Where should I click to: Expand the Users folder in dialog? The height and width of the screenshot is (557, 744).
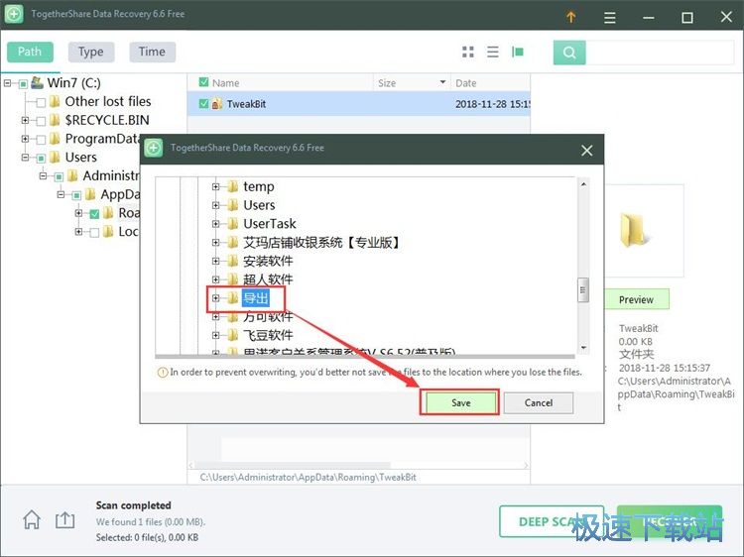216,205
